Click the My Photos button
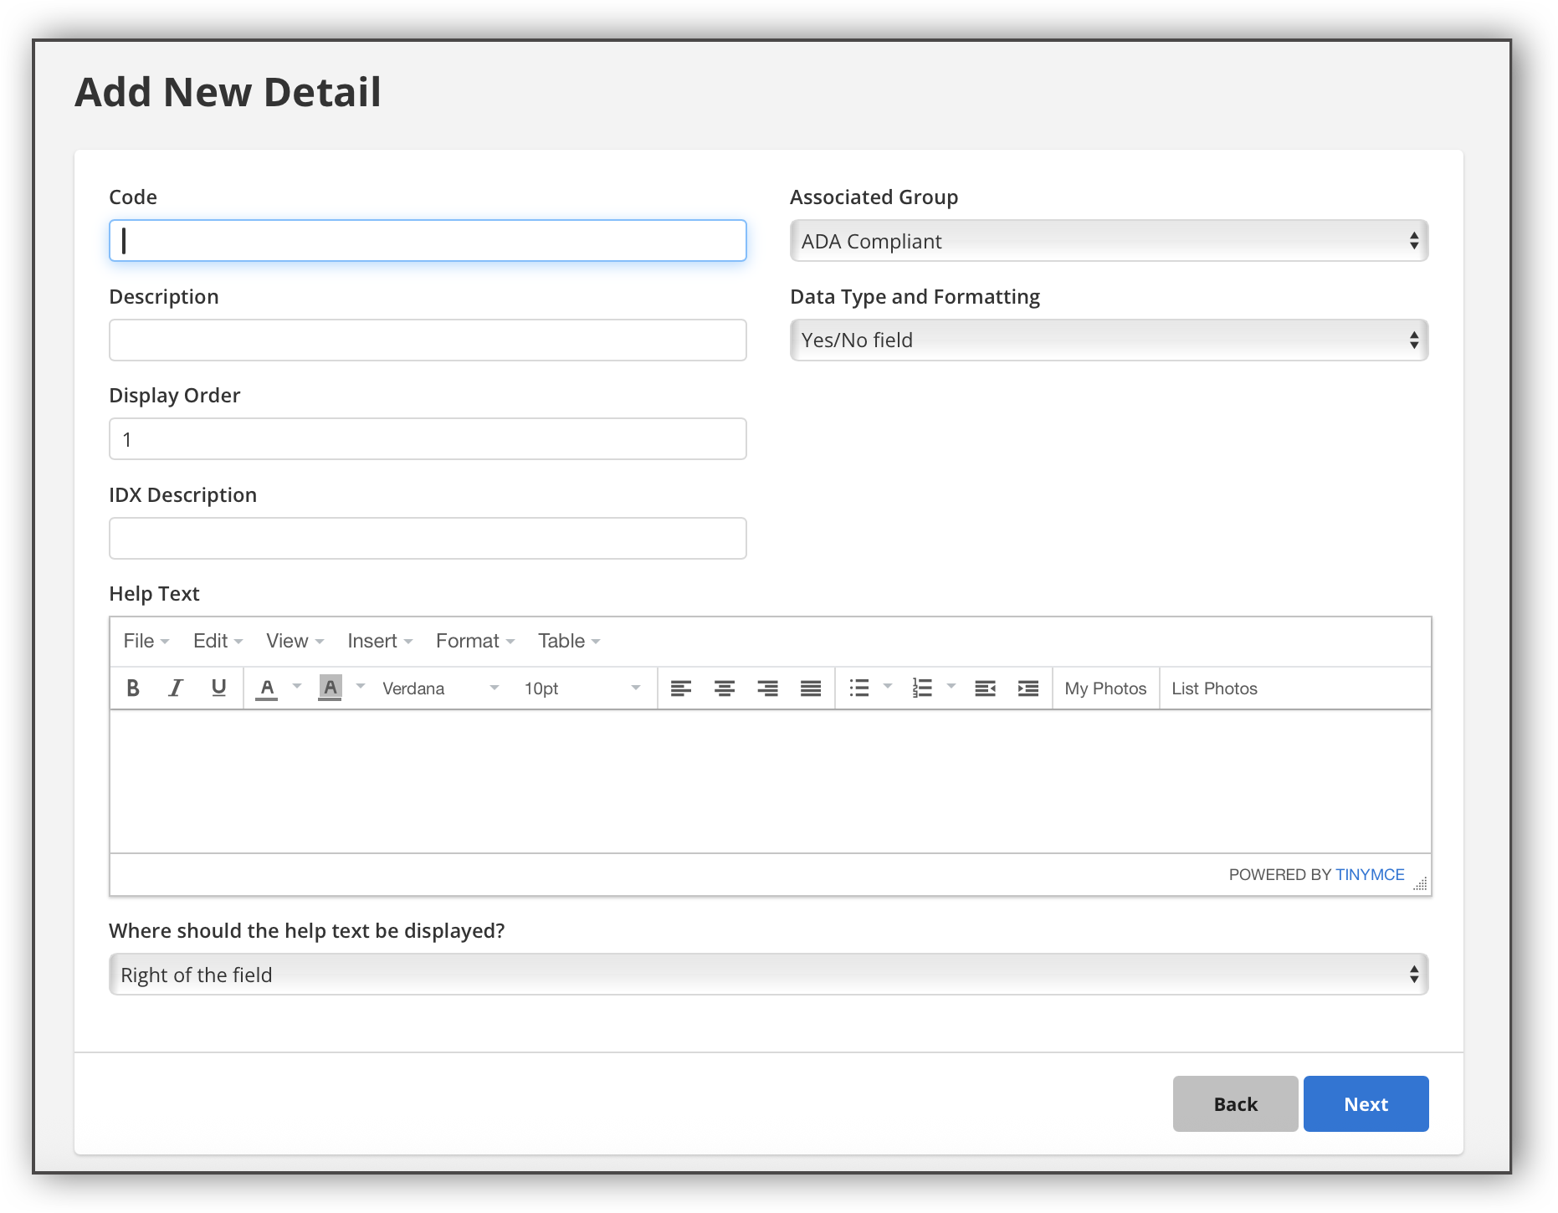The image size is (1558, 1213). click(1105, 688)
